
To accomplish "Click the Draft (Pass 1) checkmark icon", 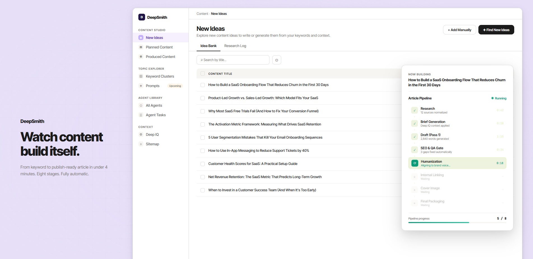I will (x=415, y=137).
